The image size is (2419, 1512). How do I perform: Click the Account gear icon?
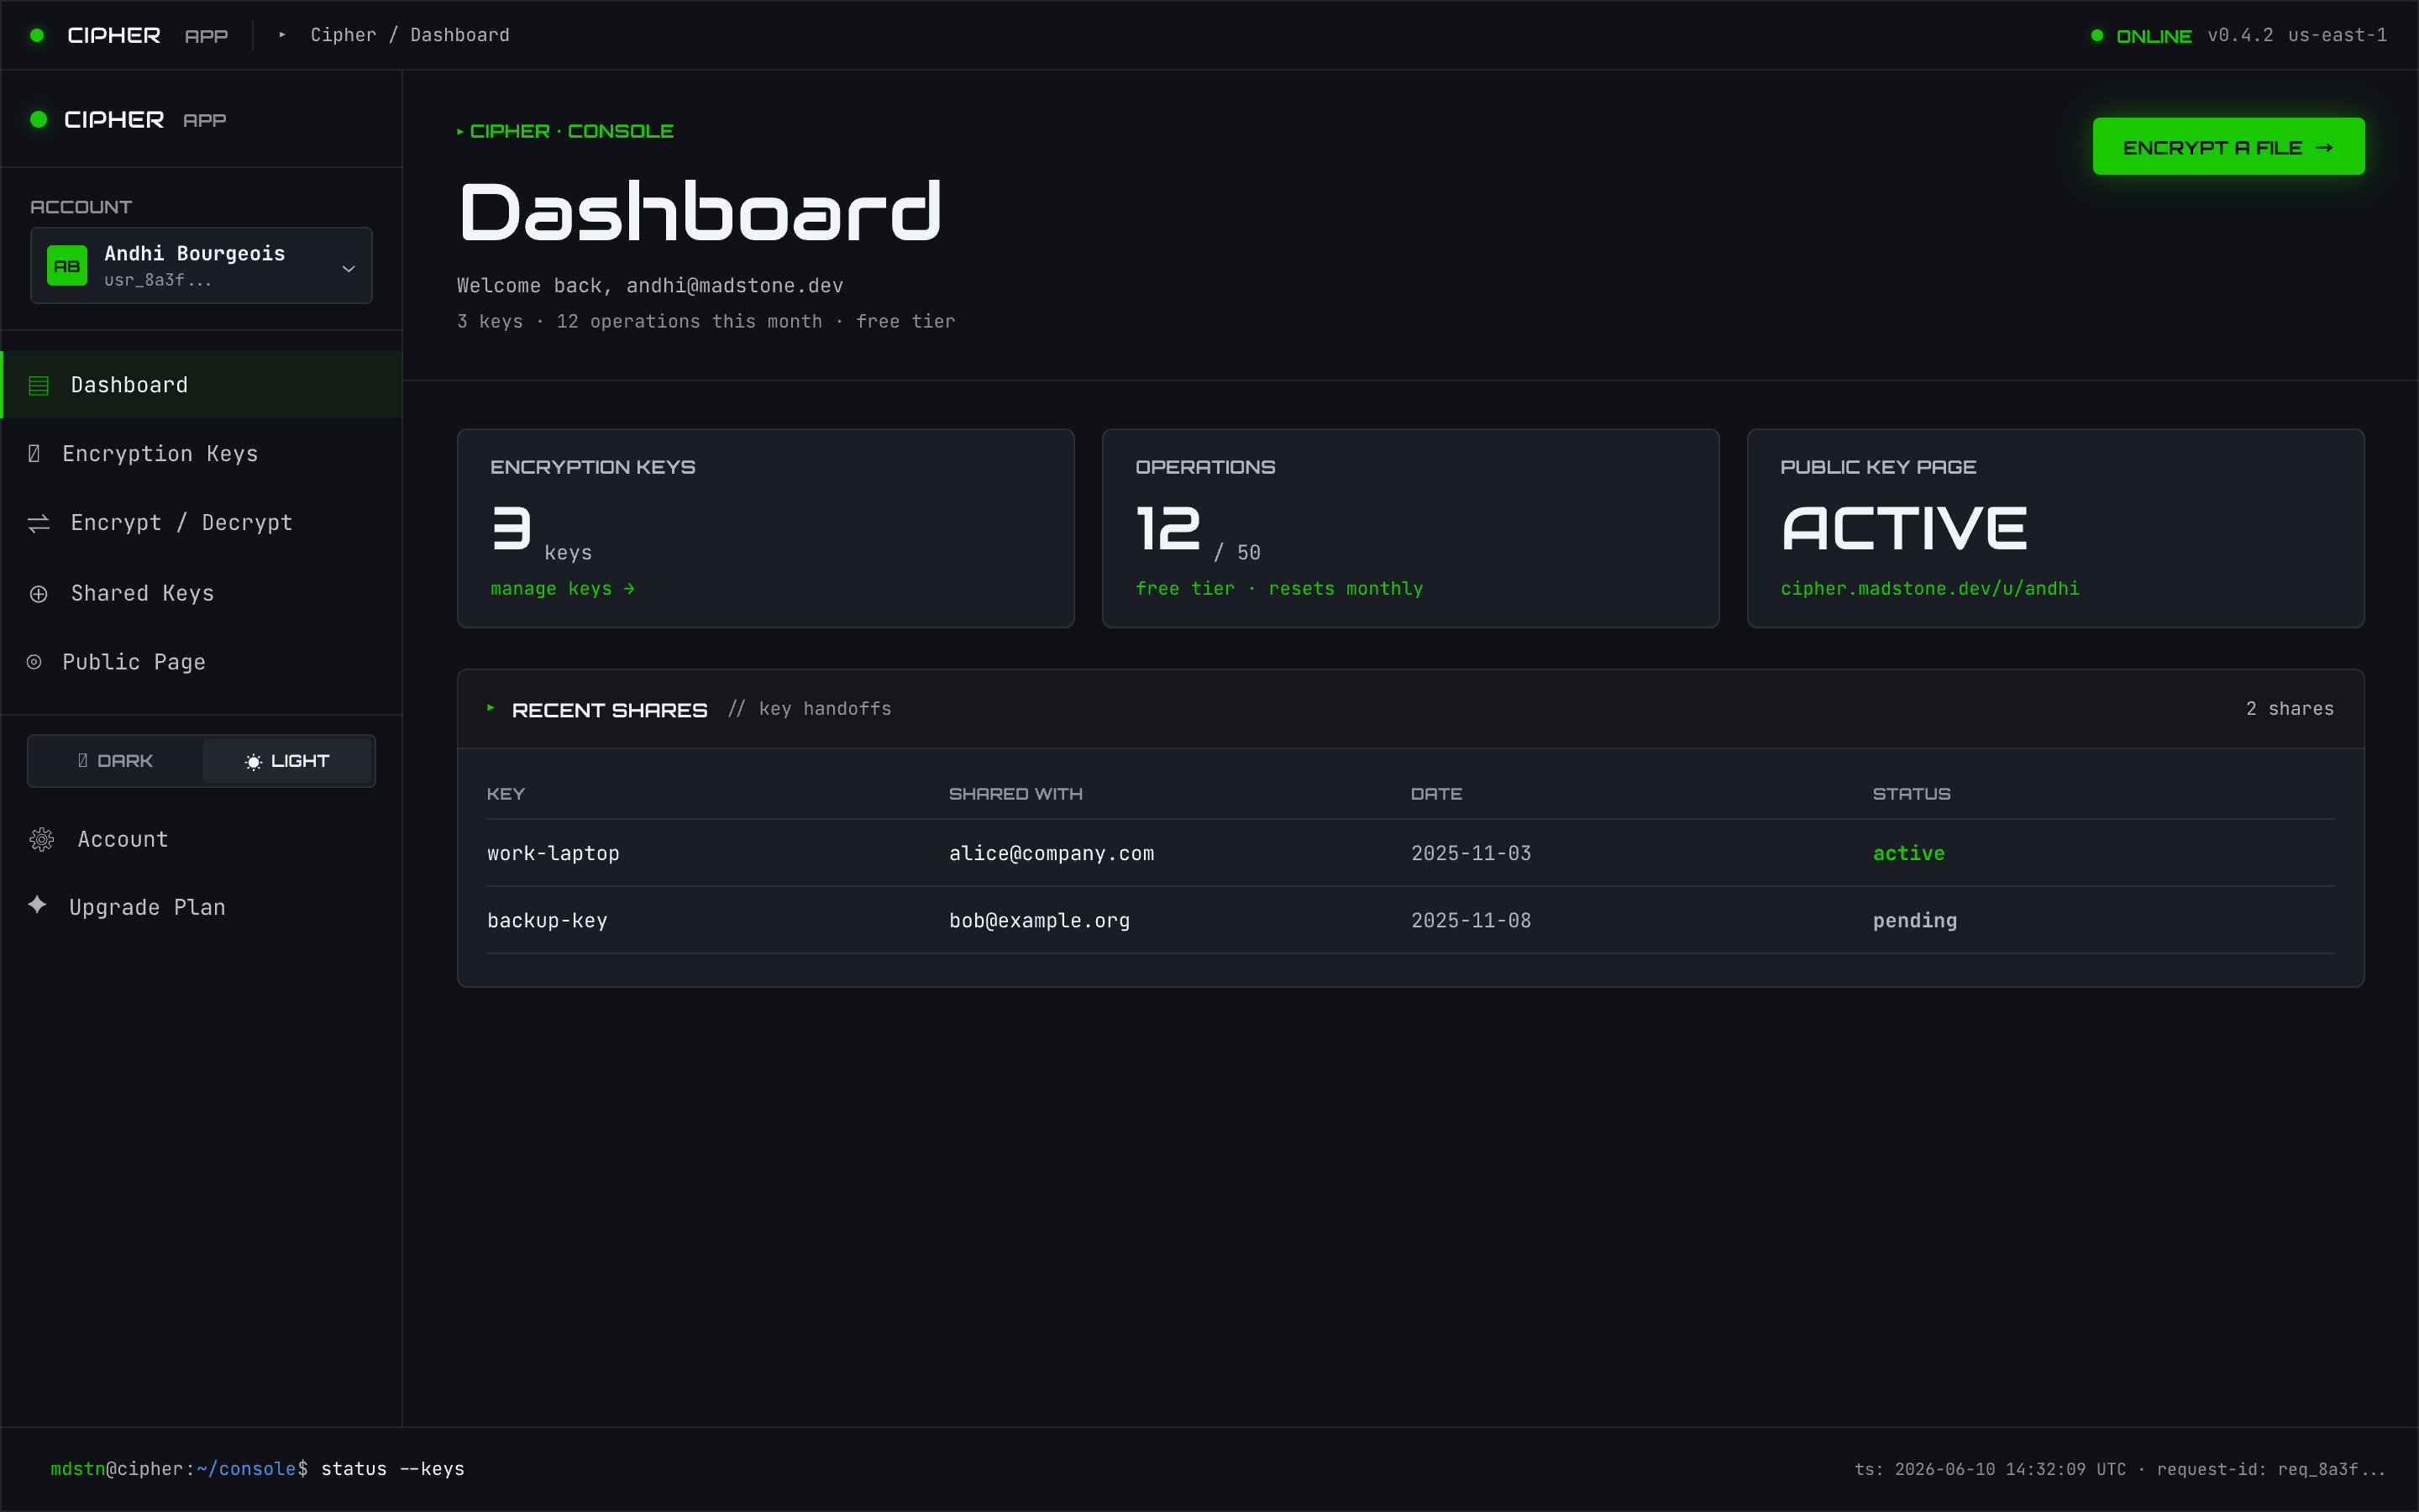[x=42, y=839]
